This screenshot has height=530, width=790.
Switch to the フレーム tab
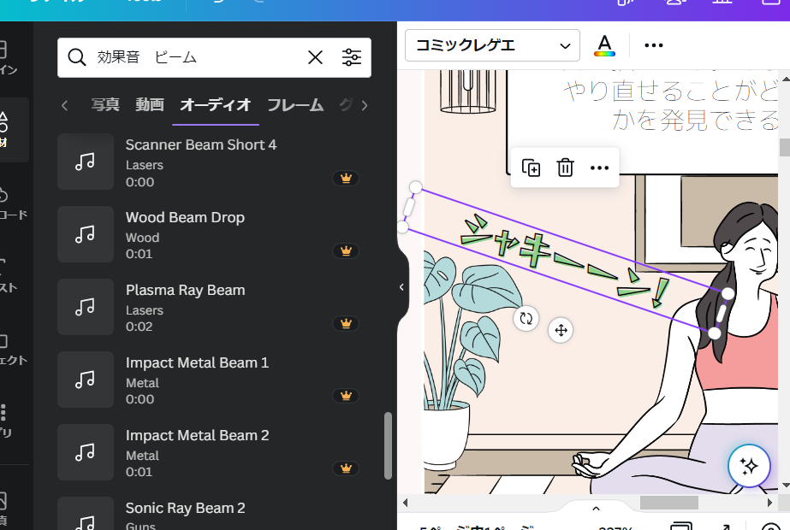pos(294,104)
